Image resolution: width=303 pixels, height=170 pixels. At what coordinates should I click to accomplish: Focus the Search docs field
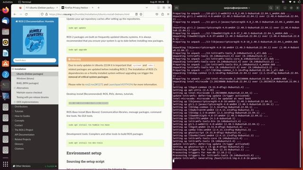[35, 60]
